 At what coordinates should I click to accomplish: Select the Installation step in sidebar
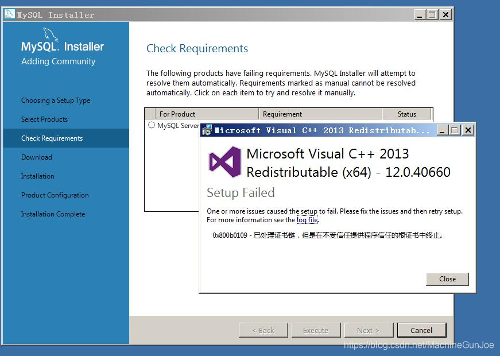38,176
